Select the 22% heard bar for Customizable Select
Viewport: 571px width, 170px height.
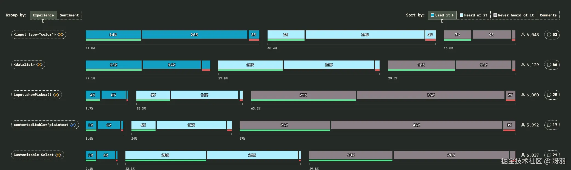click(252, 155)
